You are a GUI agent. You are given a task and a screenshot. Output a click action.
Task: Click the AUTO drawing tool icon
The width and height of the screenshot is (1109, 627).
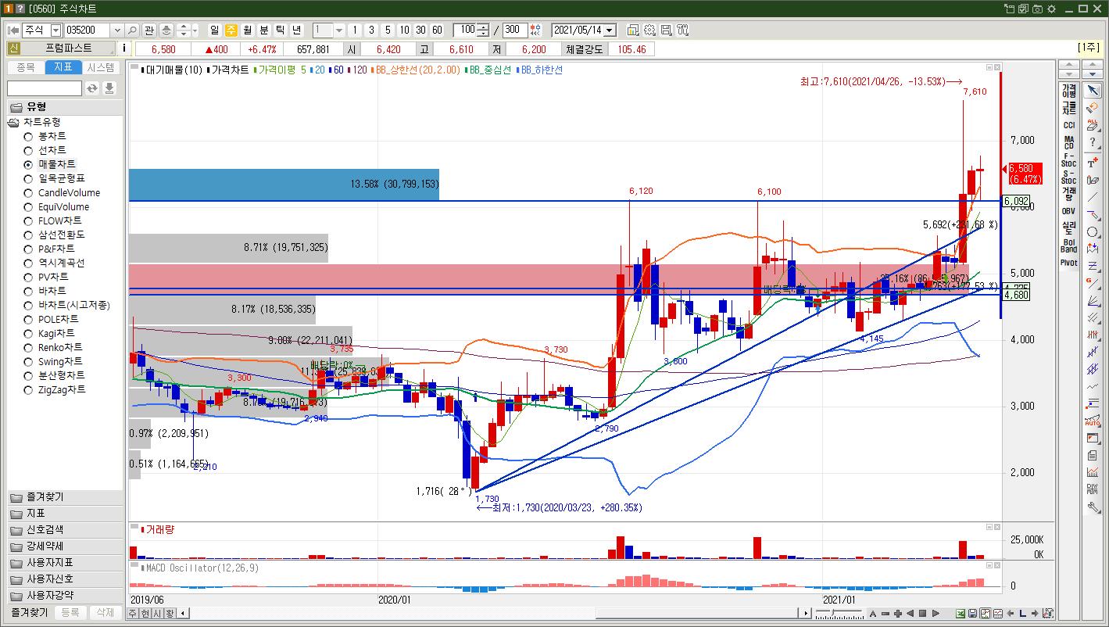1093,420
